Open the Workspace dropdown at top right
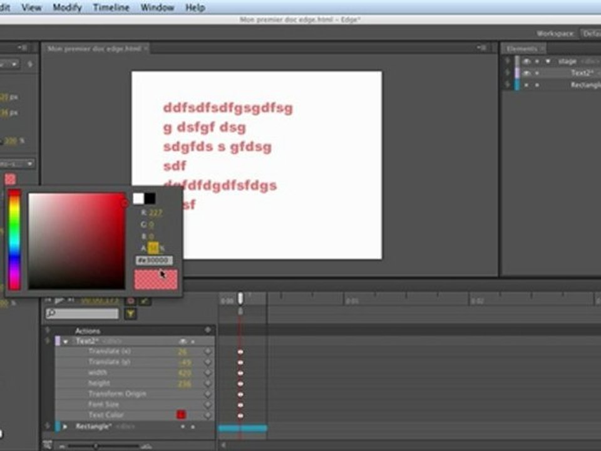The height and width of the screenshot is (451, 601). [590, 34]
